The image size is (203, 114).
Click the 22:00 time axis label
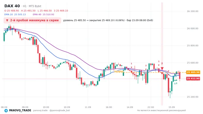tap(151, 107)
